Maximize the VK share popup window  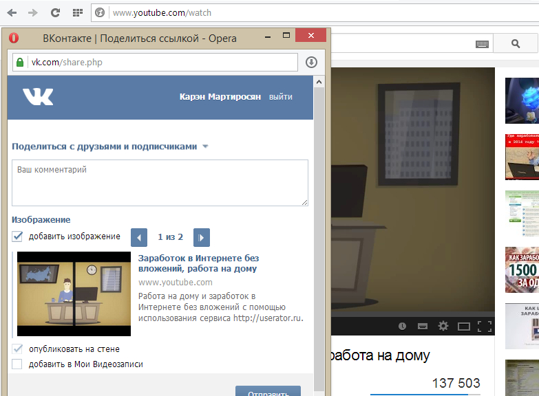[286, 35]
